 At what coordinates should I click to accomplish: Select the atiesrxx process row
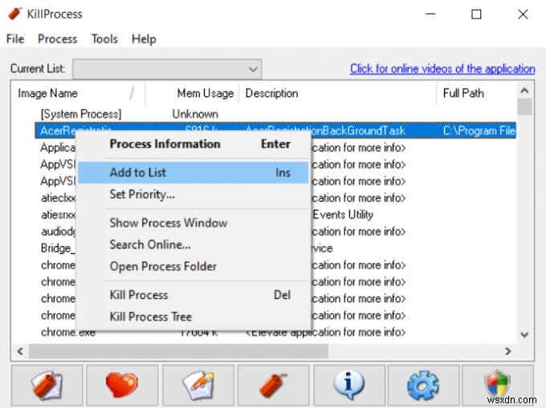pyautogui.click(x=58, y=215)
